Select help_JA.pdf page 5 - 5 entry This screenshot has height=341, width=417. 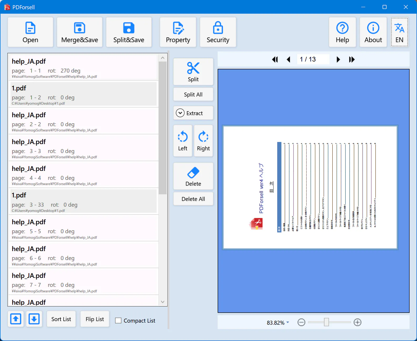(84, 228)
